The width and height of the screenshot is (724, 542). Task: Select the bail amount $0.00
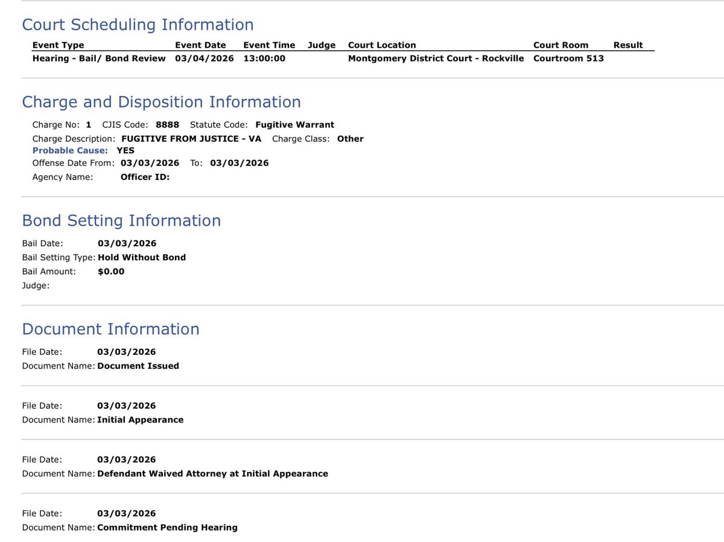tap(111, 272)
